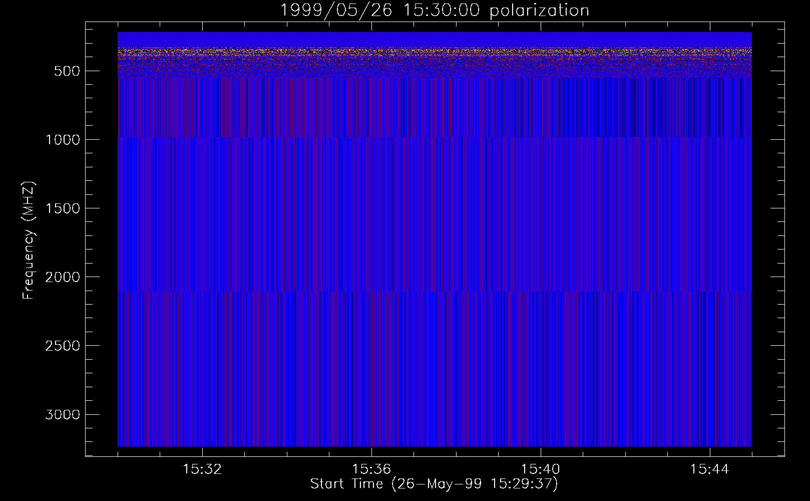Click the 1000 frequency tick label
The width and height of the screenshot is (810, 501).
[x=63, y=140]
